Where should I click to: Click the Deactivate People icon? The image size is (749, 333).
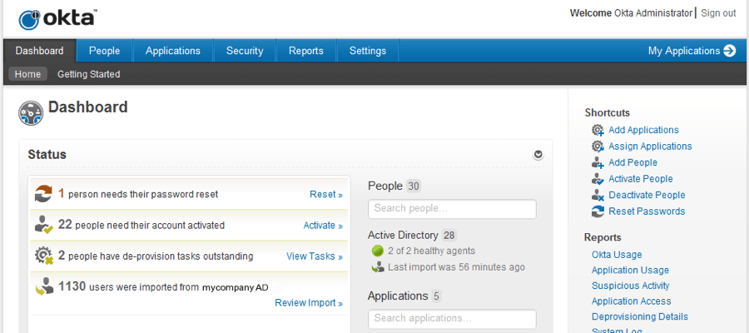tap(598, 195)
